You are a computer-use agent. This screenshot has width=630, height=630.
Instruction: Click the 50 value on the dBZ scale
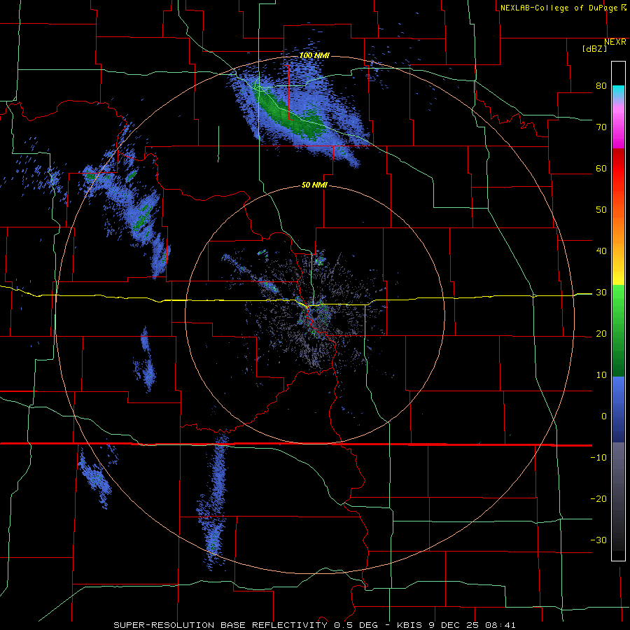click(601, 210)
